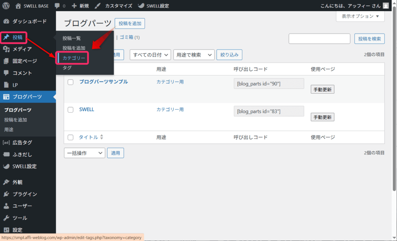Image resolution: width=397 pixels, height=241 pixels.
Task: Click the SWELL設定 wave icon in admin bar
Action: coord(141,5)
